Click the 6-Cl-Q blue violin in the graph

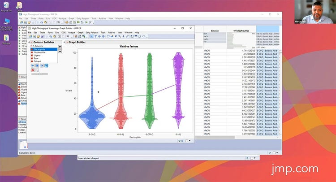[x=92, y=116]
